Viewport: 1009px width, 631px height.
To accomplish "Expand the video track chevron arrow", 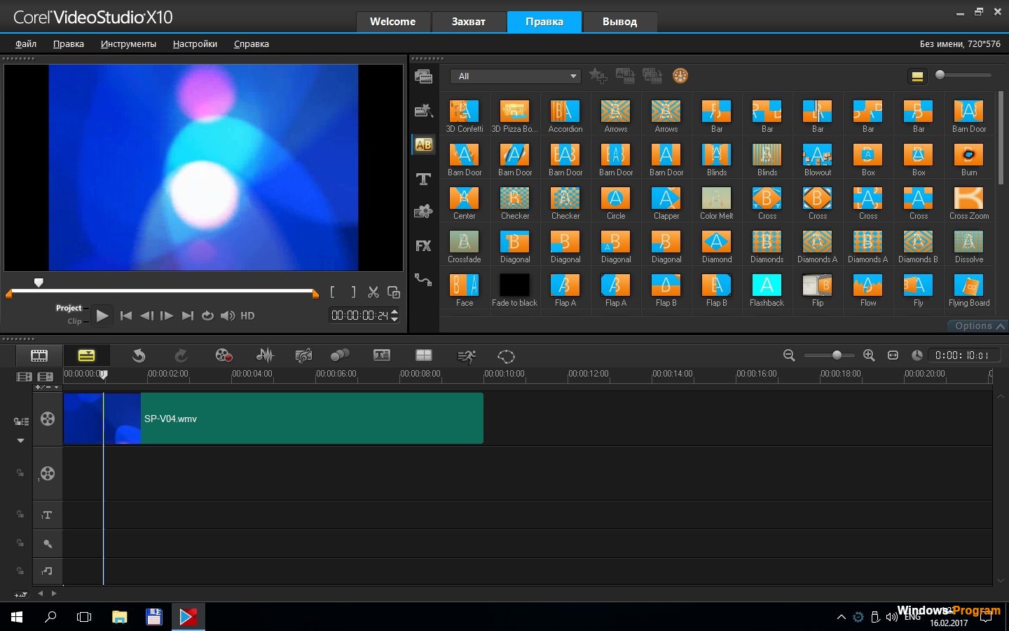I will (20, 440).
